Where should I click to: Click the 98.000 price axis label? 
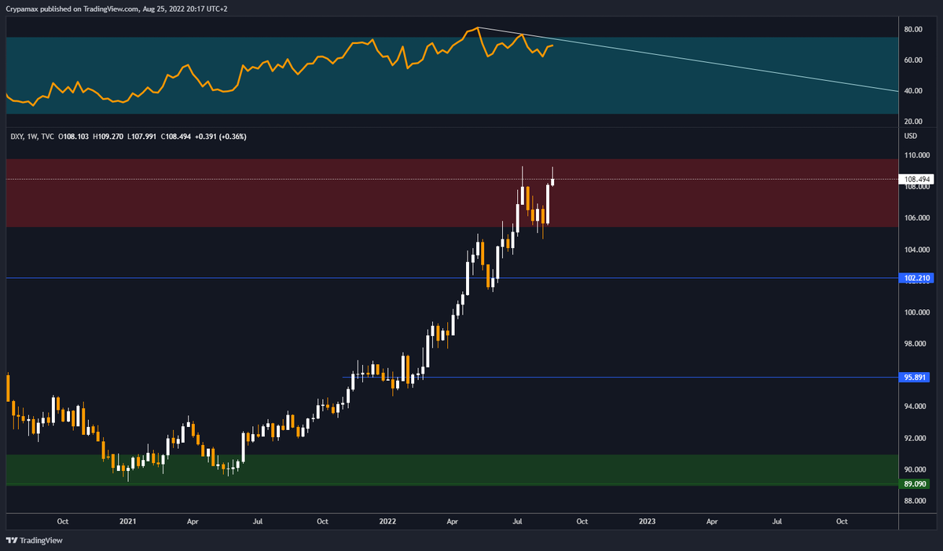point(915,344)
